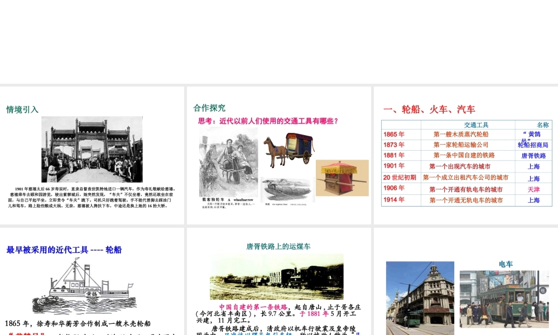Click the cell 第一个出现汽车的城市

[460, 166]
